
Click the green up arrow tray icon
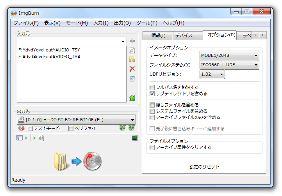point(123,128)
